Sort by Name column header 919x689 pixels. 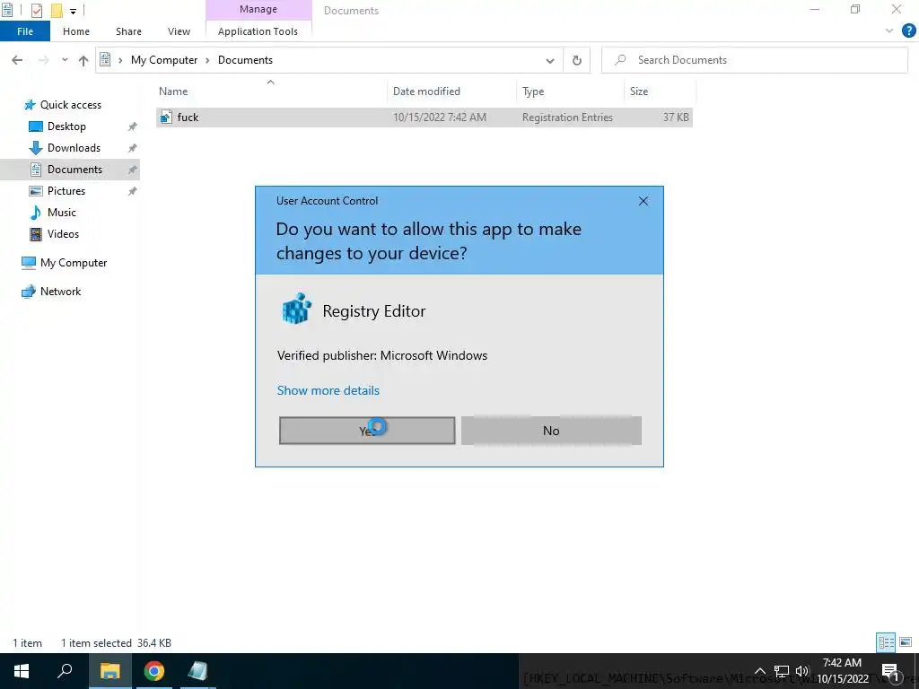coord(173,92)
